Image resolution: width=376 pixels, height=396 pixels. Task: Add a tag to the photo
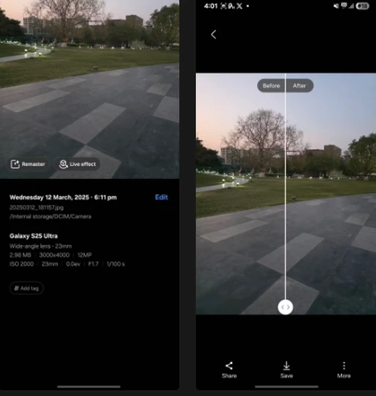click(26, 288)
